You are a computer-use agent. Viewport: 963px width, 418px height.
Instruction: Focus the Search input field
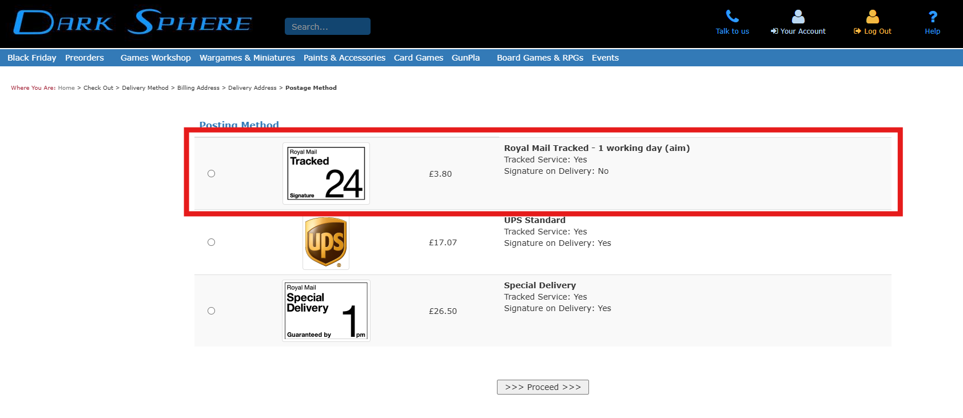[x=328, y=26]
